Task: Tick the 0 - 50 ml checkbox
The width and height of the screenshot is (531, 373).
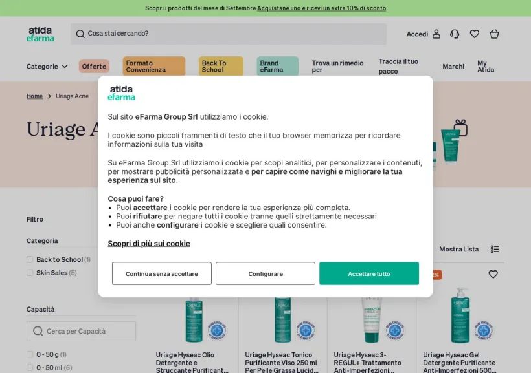Action: [30, 368]
